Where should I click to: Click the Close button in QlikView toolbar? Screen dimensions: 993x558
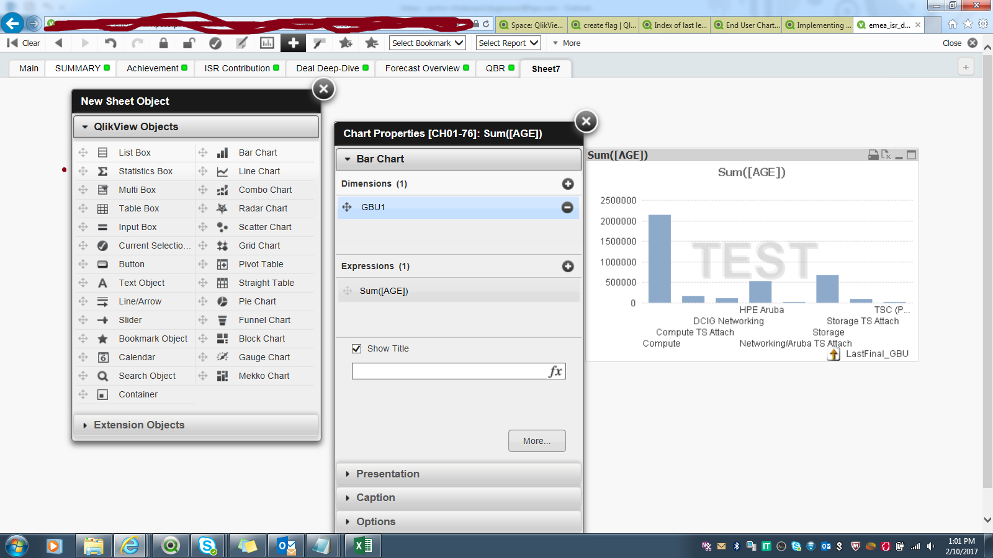pyautogui.click(x=959, y=43)
